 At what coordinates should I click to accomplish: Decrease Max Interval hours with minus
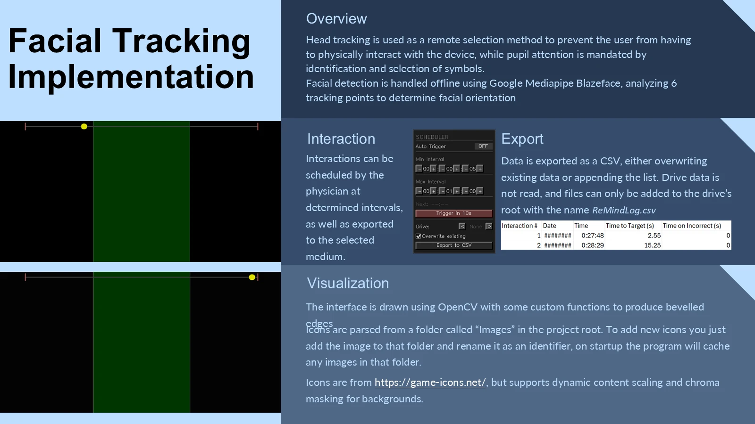coord(419,191)
